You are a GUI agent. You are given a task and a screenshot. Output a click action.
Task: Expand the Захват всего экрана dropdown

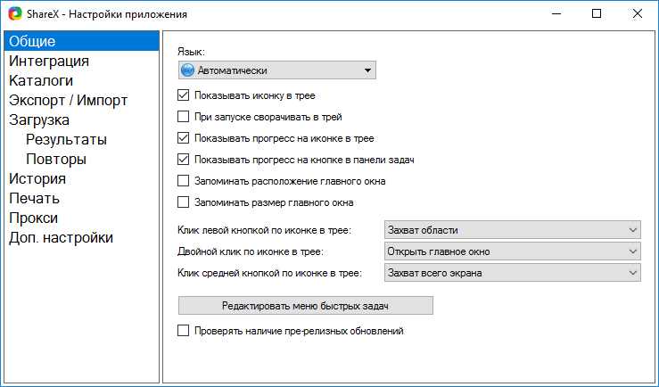tap(513, 273)
